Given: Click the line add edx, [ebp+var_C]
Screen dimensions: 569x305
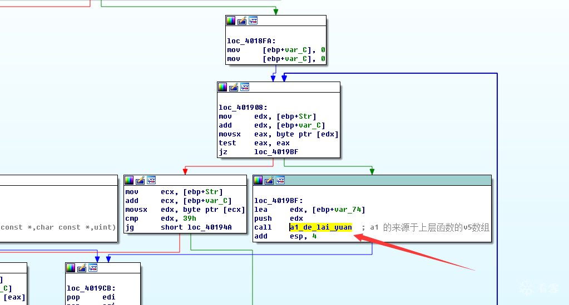Looking at the screenshot, I should [x=272, y=125].
